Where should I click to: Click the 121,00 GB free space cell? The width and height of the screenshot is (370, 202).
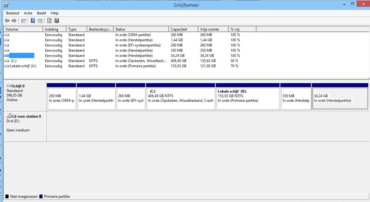(x=208, y=66)
